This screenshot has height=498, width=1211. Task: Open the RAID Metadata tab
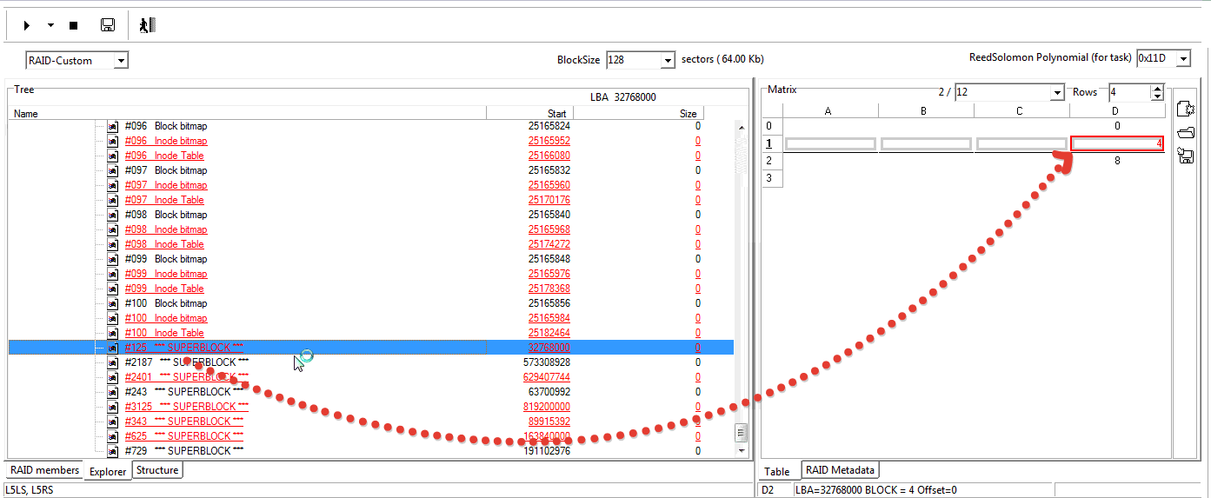point(840,470)
